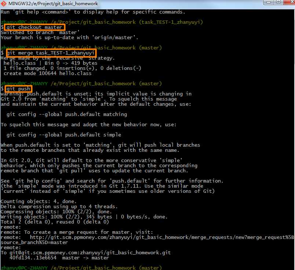
Task: Click the git.scm.ppmoney.com merge_requests URL
Action: pos(162,237)
